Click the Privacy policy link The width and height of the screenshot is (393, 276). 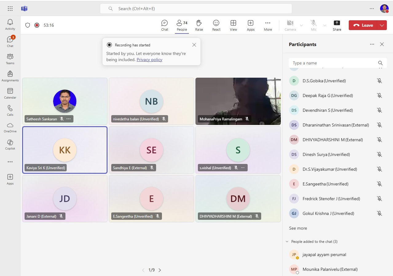(x=149, y=60)
